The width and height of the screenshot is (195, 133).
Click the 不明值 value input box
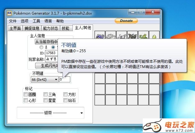pyautogui.click(x=65, y=80)
